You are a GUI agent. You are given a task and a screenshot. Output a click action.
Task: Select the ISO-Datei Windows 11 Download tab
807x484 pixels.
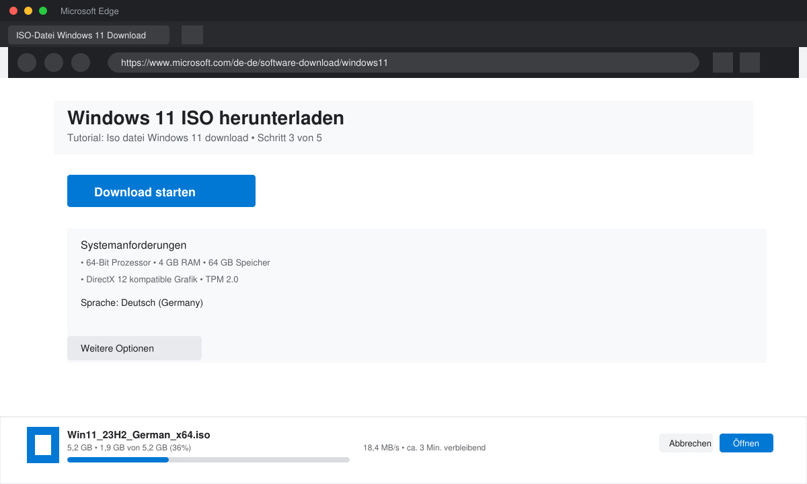(89, 35)
